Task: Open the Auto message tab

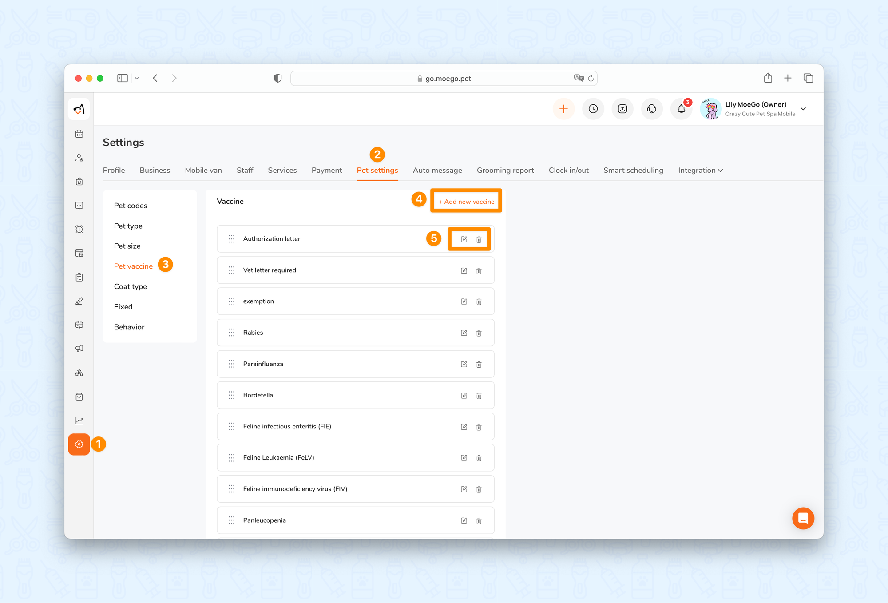Action: (437, 170)
